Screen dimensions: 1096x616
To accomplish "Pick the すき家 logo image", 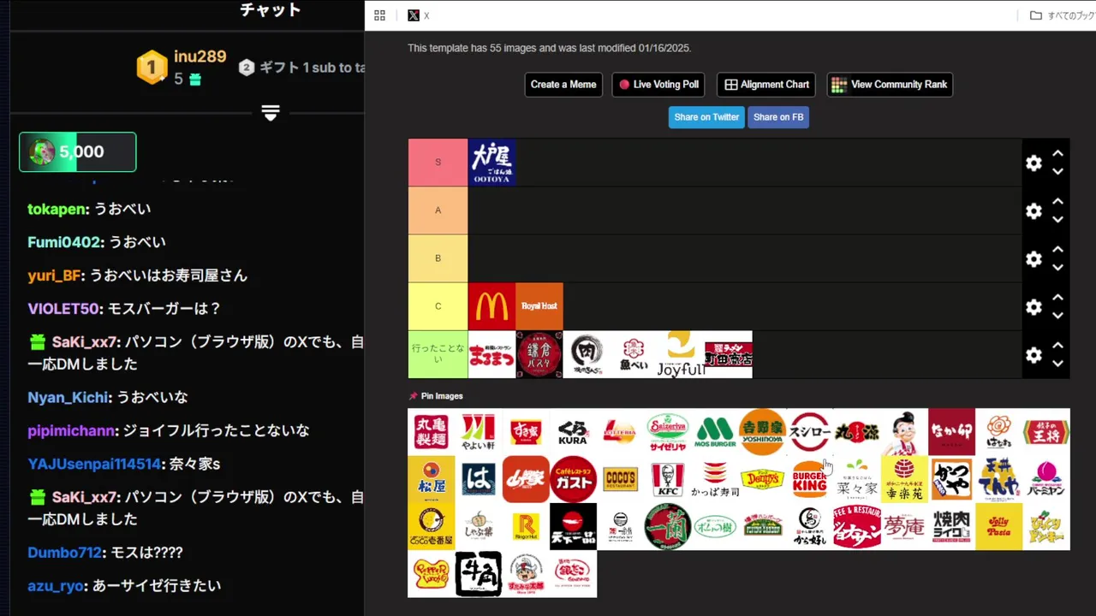I will pyautogui.click(x=526, y=432).
